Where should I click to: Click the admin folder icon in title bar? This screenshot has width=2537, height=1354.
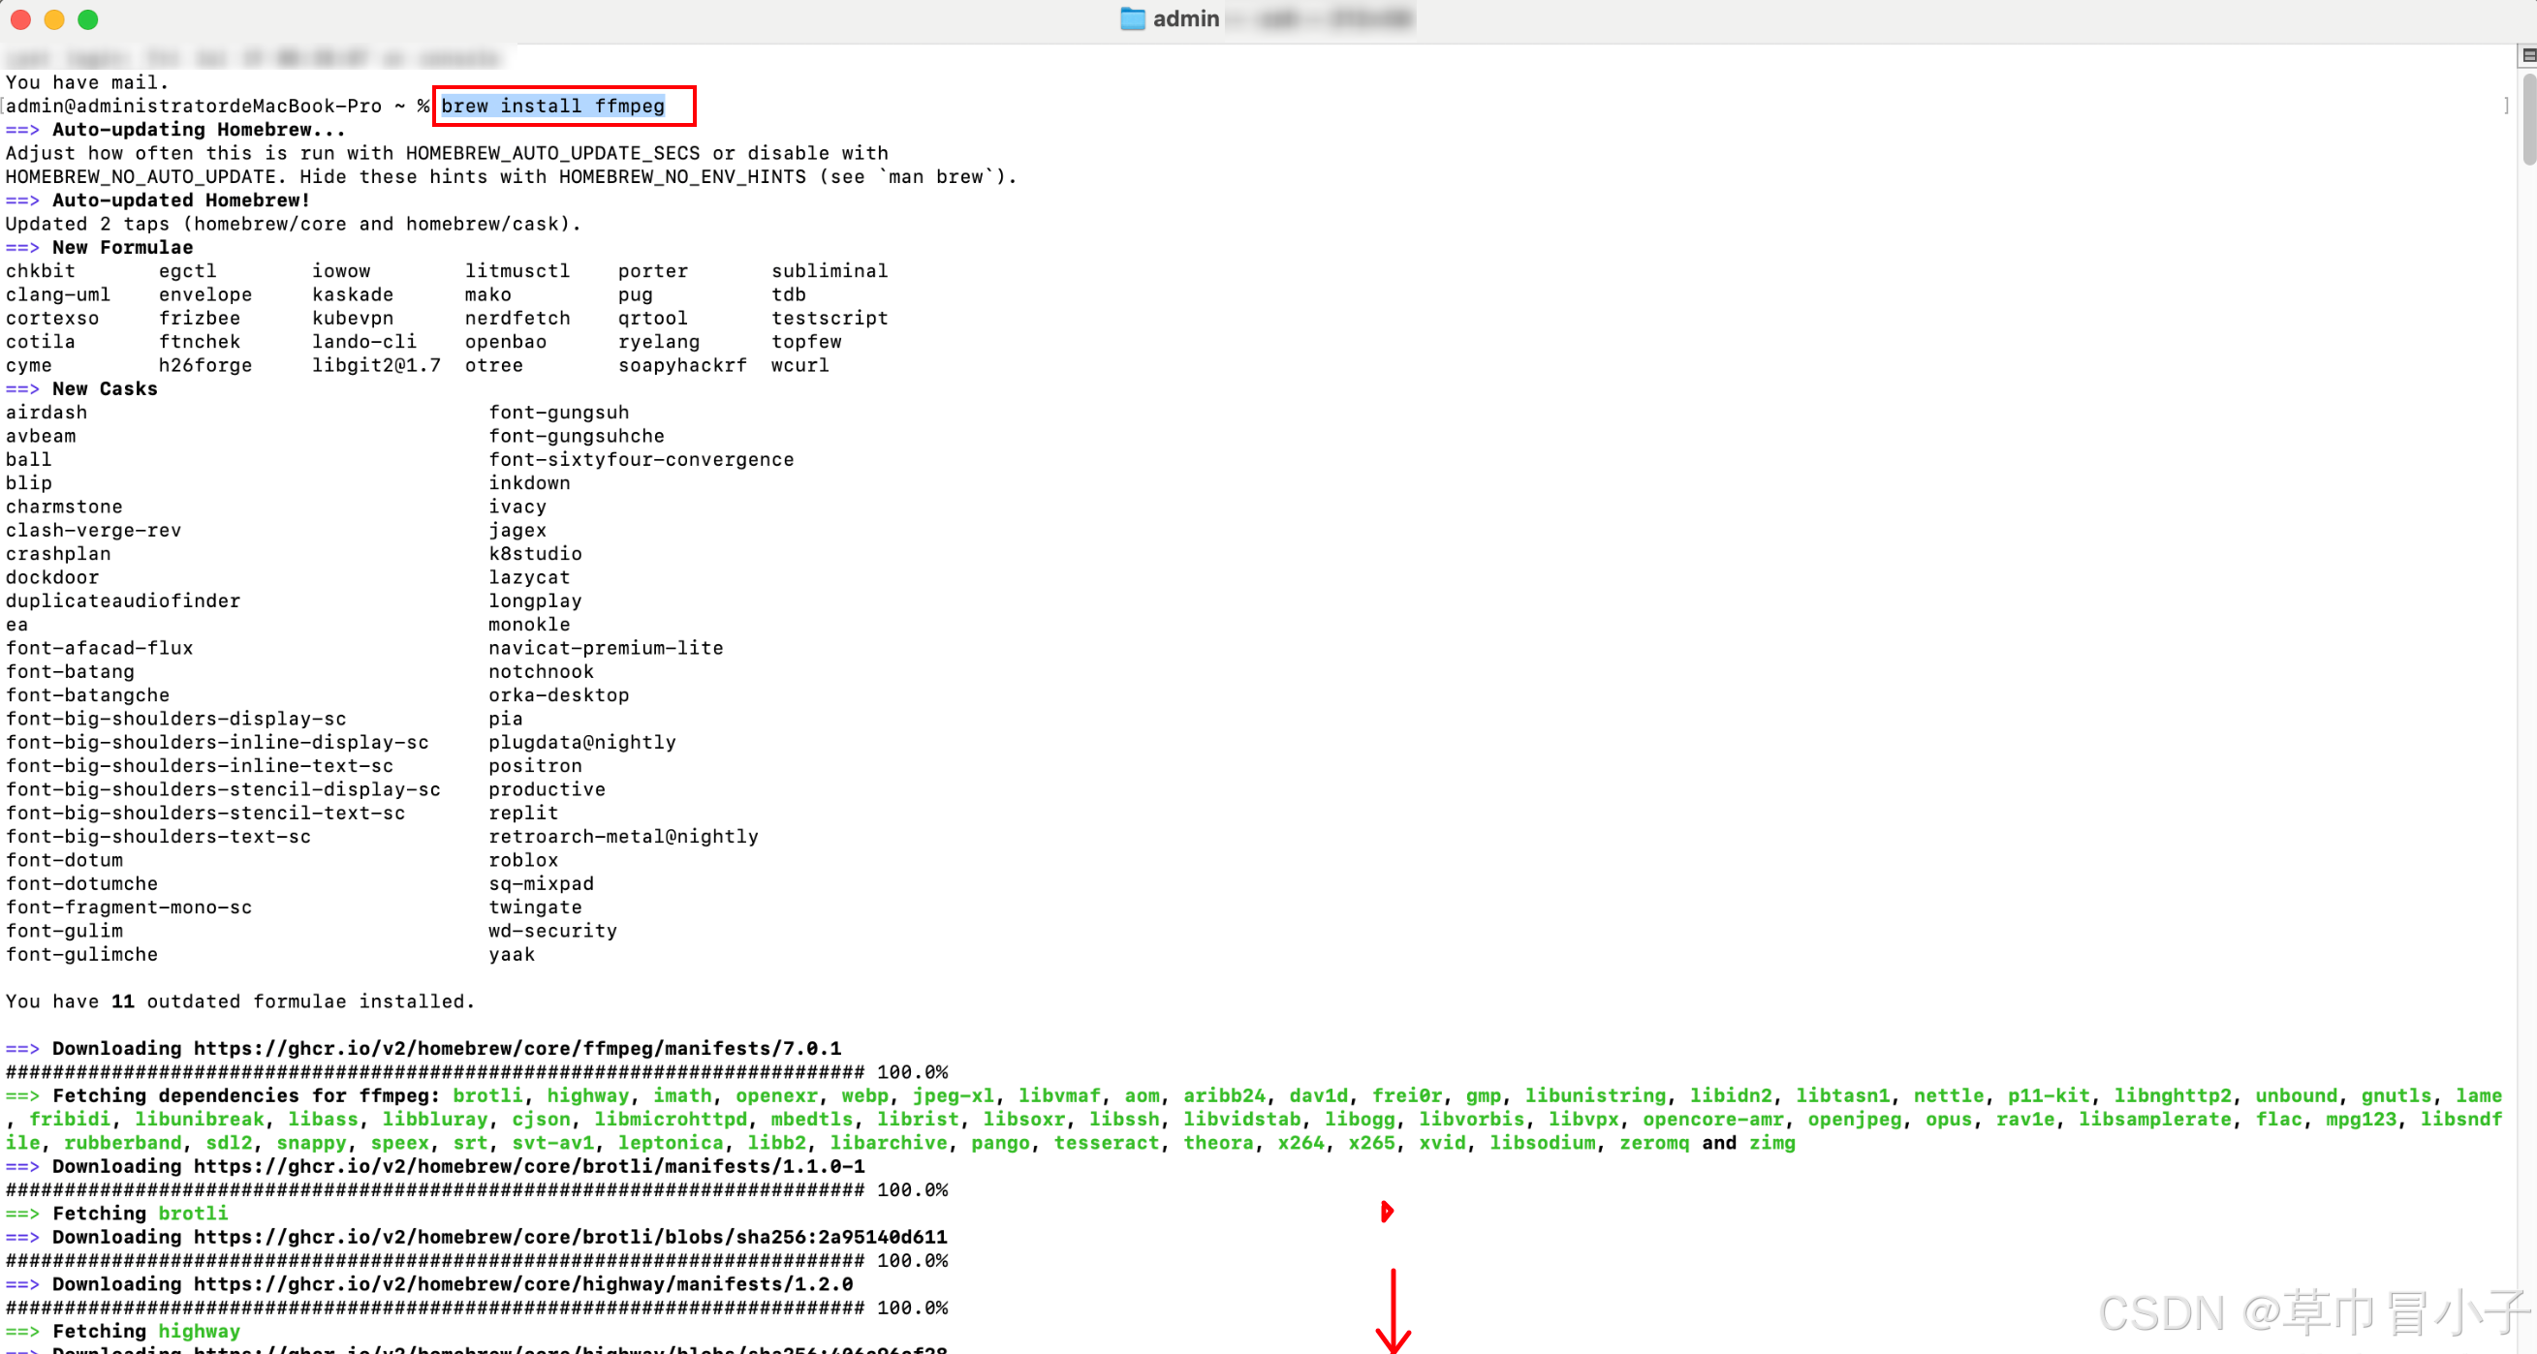pyautogui.click(x=1132, y=18)
